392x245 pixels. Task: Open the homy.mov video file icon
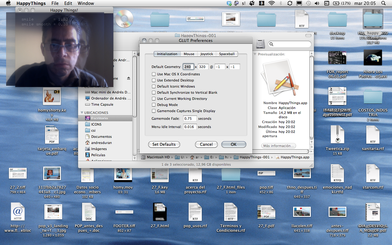tap(123, 175)
